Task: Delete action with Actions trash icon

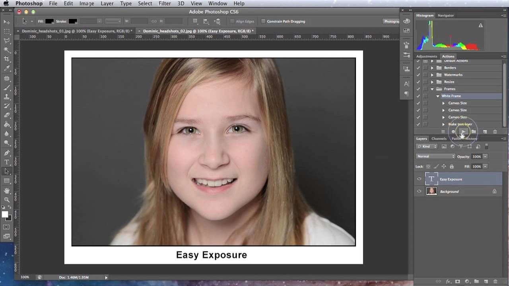Action: tap(495, 131)
